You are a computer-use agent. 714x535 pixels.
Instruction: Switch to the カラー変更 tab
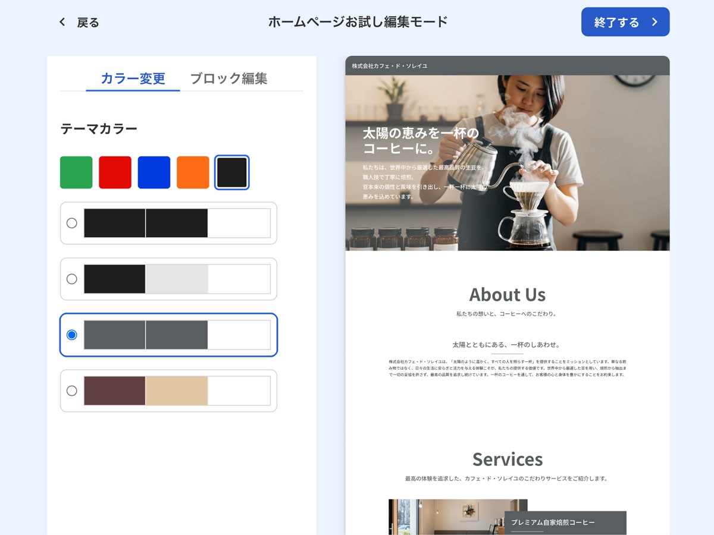133,78
